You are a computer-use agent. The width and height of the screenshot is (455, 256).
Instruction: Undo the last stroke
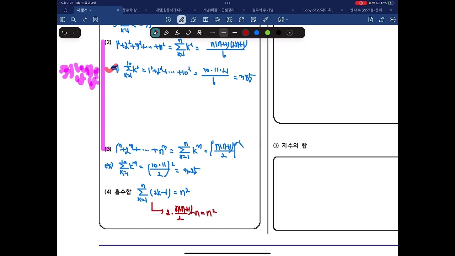point(64,33)
